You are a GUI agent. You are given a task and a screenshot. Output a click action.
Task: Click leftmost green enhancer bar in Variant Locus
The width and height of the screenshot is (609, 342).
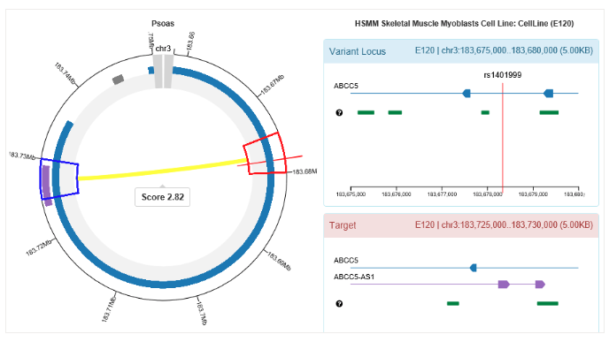[366, 113]
